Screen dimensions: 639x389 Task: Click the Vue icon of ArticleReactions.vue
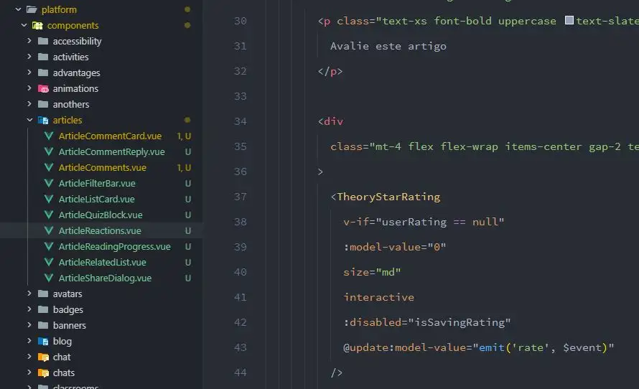coord(49,230)
